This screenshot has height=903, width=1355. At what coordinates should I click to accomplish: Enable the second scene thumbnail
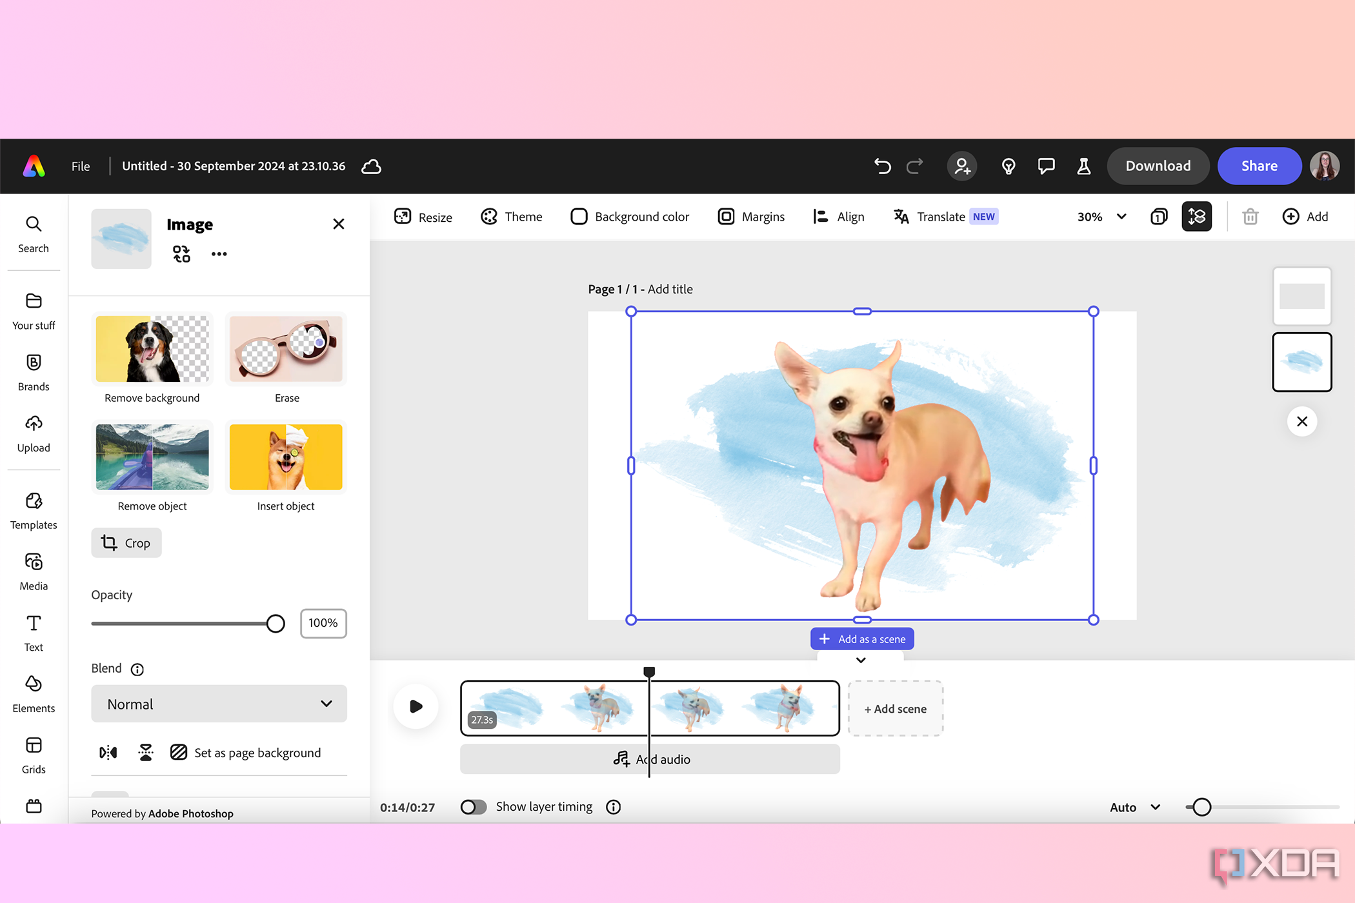coord(1303,360)
